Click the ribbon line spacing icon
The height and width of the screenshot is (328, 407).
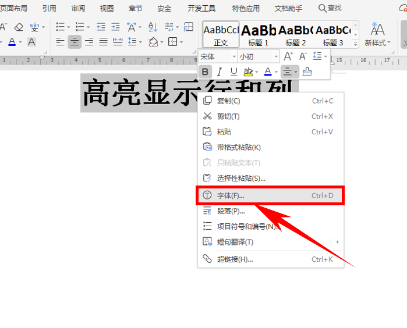[x=132, y=42]
